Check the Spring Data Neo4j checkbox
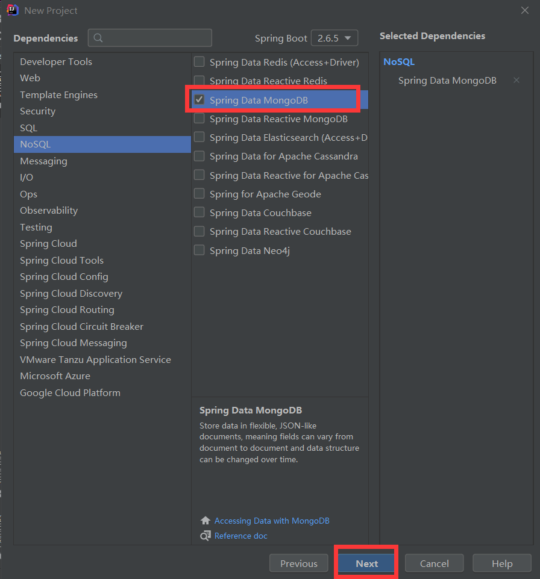 tap(199, 250)
